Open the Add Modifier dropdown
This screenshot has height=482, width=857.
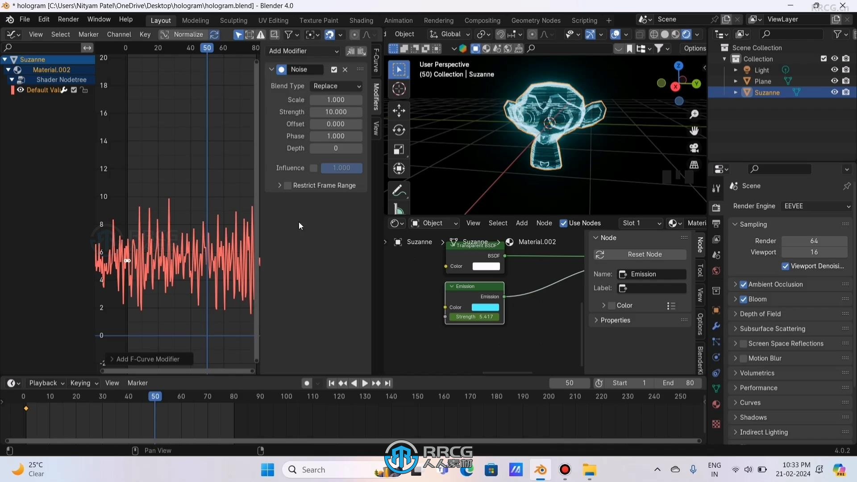304,51
